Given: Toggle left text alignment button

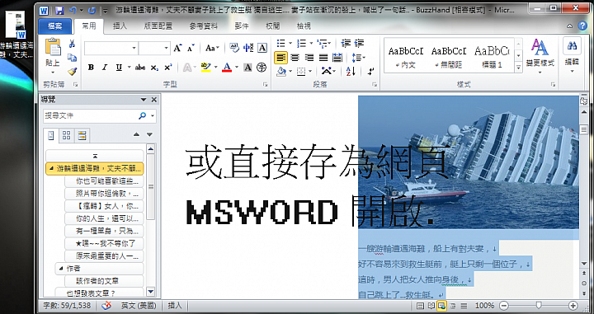Looking at the screenshot, I should pos(280,58).
